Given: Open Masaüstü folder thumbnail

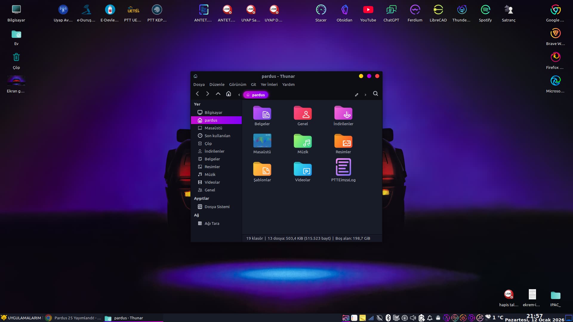Looking at the screenshot, I should [262, 141].
